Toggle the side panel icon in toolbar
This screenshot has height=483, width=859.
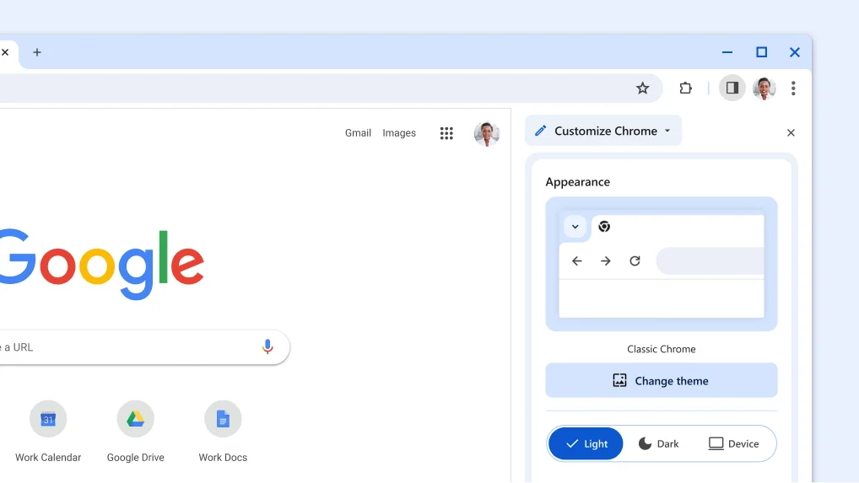tap(732, 89)
